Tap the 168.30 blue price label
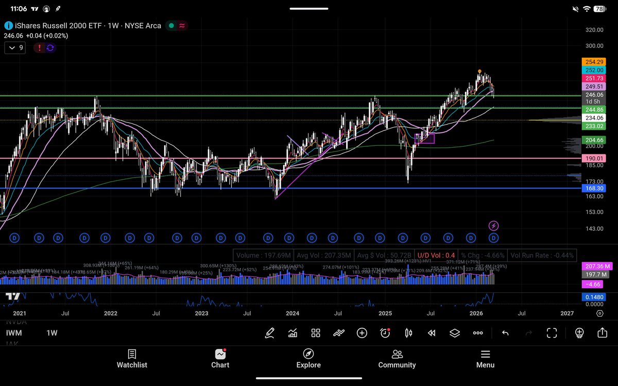This screenshot has width=618, height=386. click(594, 188)
